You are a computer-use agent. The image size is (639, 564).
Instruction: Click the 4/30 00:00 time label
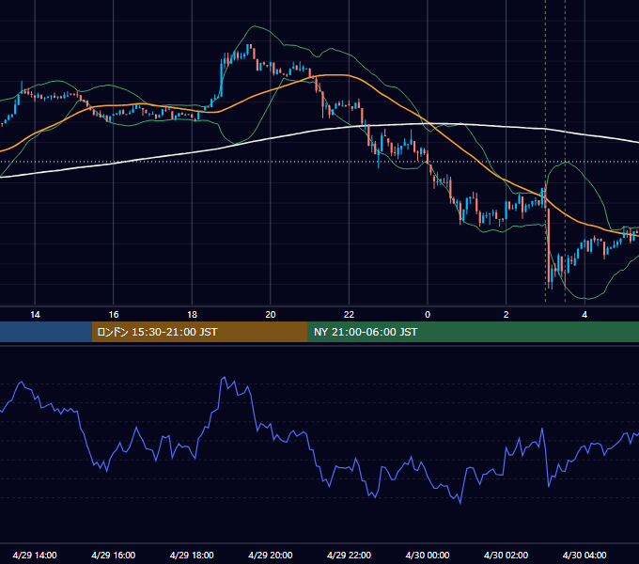coord(428,555)
